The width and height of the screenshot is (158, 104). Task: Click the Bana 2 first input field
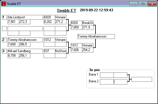107,82
